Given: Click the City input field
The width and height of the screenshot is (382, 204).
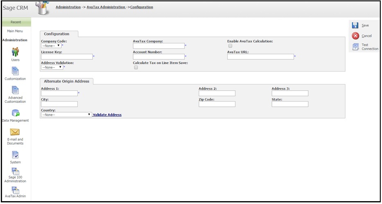Looking at the screenshot, I should click(59, 104).
